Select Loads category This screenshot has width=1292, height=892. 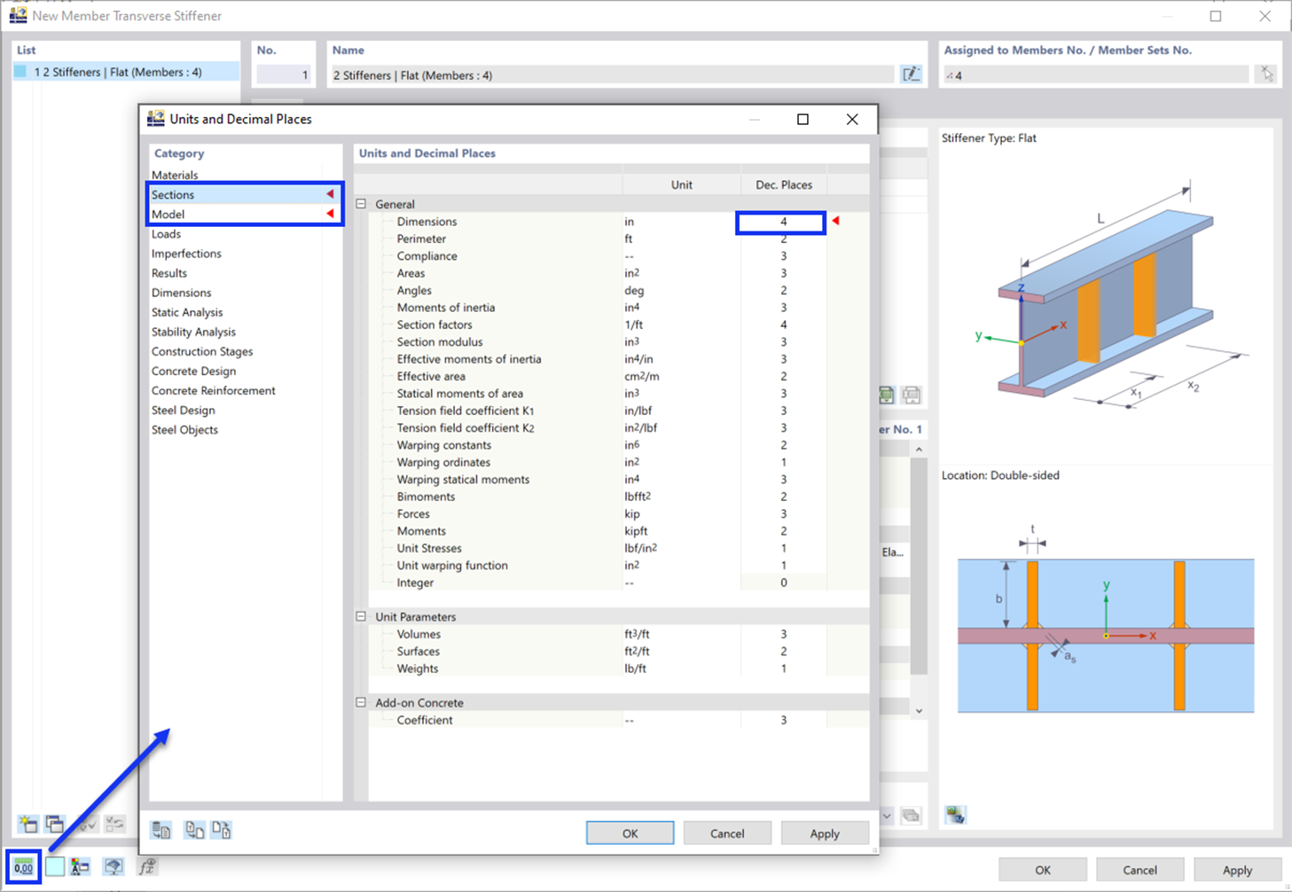click(x=246, y=233)
